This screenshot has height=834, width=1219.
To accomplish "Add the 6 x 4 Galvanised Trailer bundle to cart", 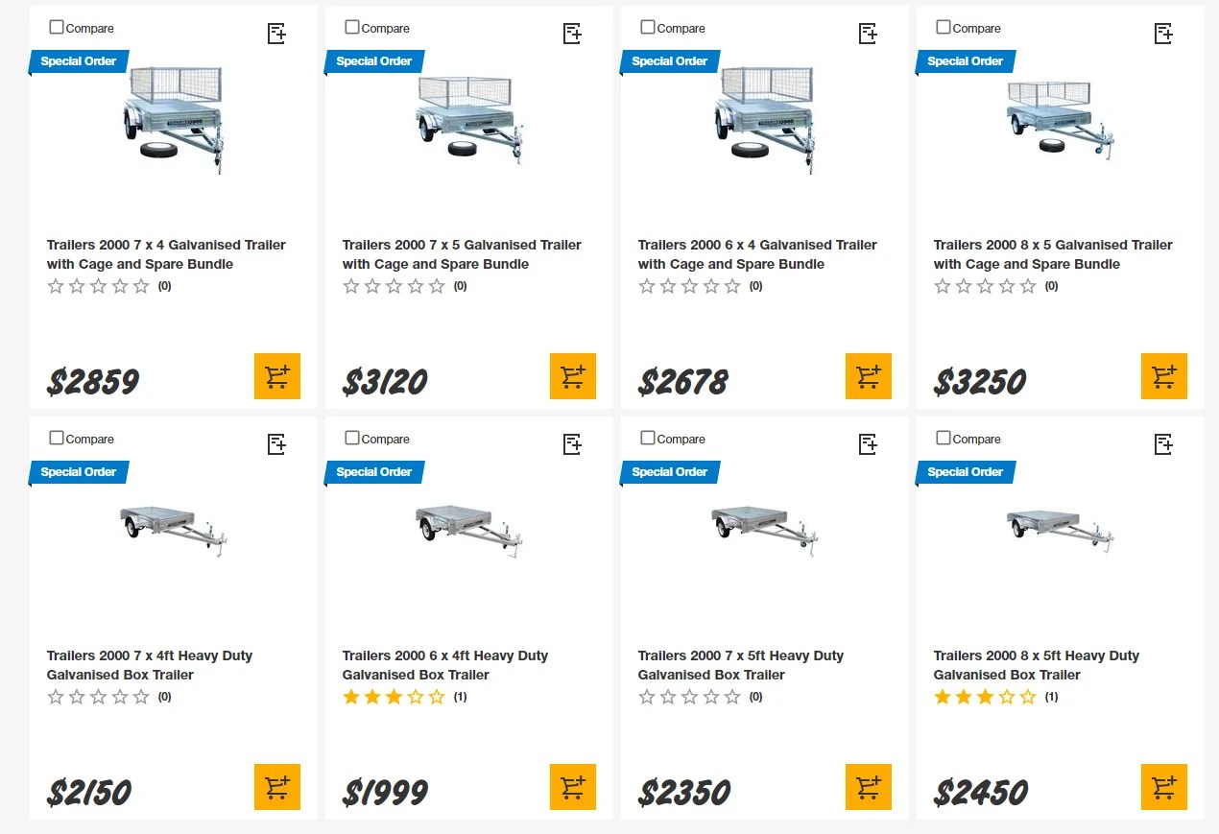I will pyautogui.click(x=869, y=376).
